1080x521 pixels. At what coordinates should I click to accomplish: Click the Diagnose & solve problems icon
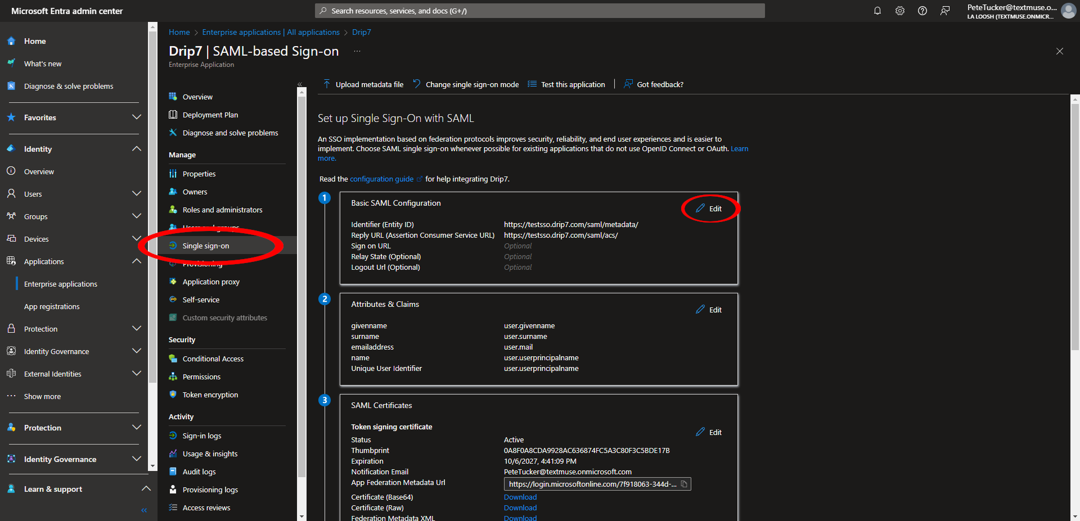pos(11,86)
